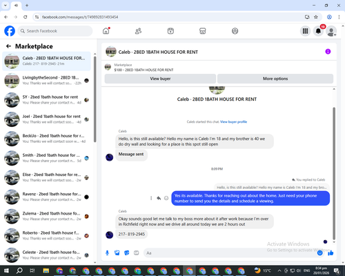Reload the page with browser refresh
The height and width of the screenshot is (276, 345).
coord(26,17)
